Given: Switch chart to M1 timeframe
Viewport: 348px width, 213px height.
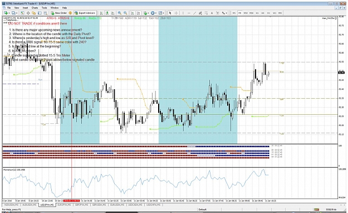Looking at the screenshot, I should pos(234,13).
